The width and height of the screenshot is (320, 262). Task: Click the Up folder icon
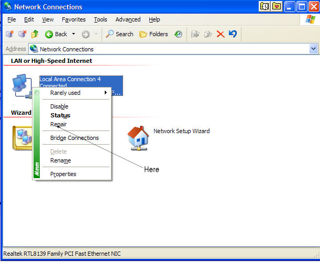click(35, 34)
